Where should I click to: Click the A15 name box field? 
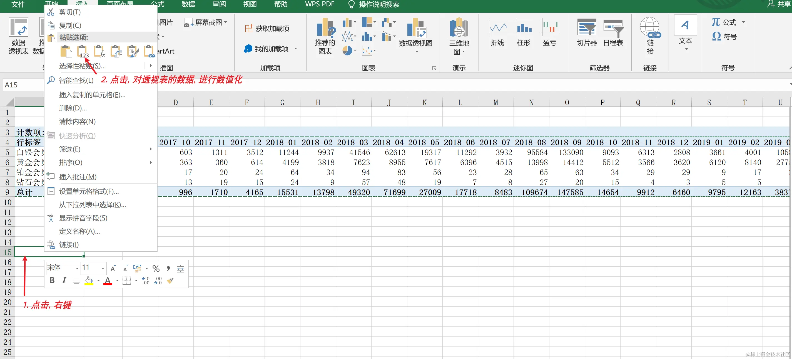pos(23,85)
